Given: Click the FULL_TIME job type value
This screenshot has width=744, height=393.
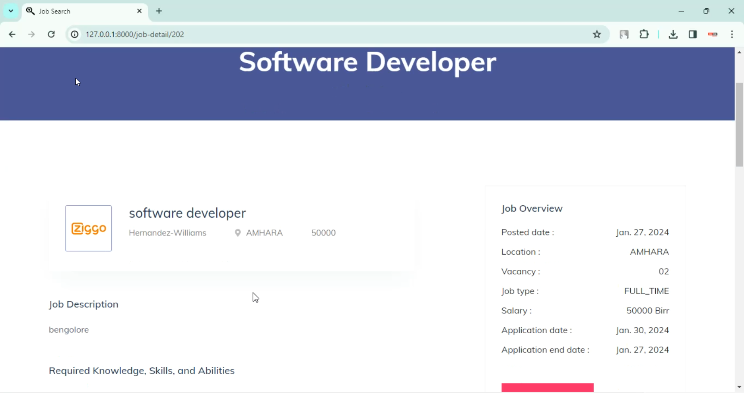Looking at the screenshot, I should (647, 291).
